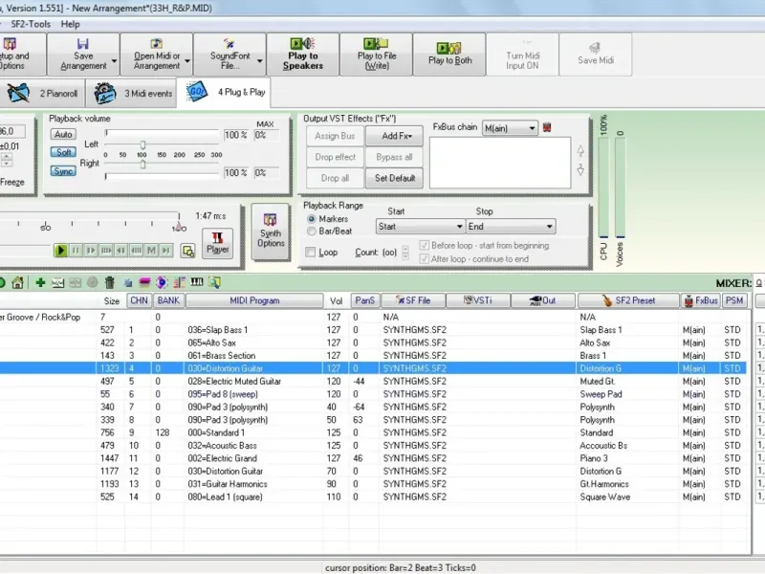Click the red icon beside FxBus chain
The width and height of the screenshot is (765, 574).
(x=546, y=127)
